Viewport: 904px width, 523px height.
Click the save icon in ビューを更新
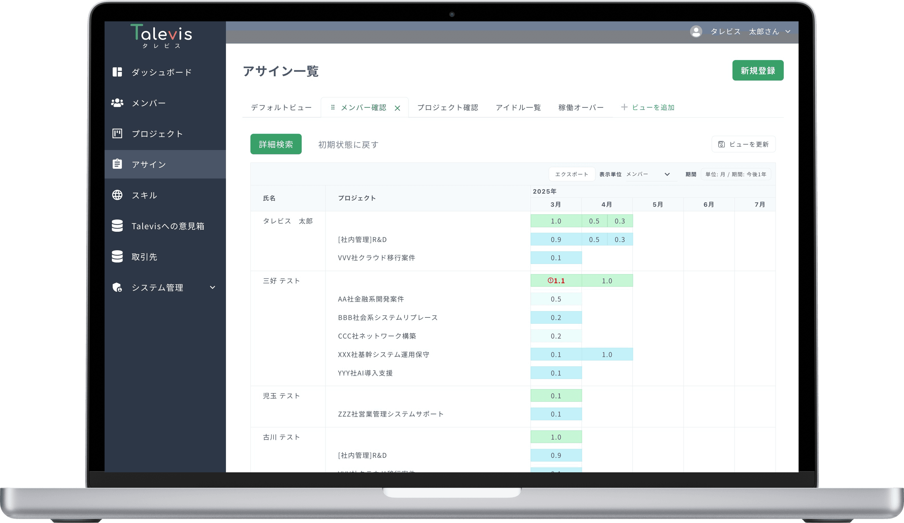(721, 144)
